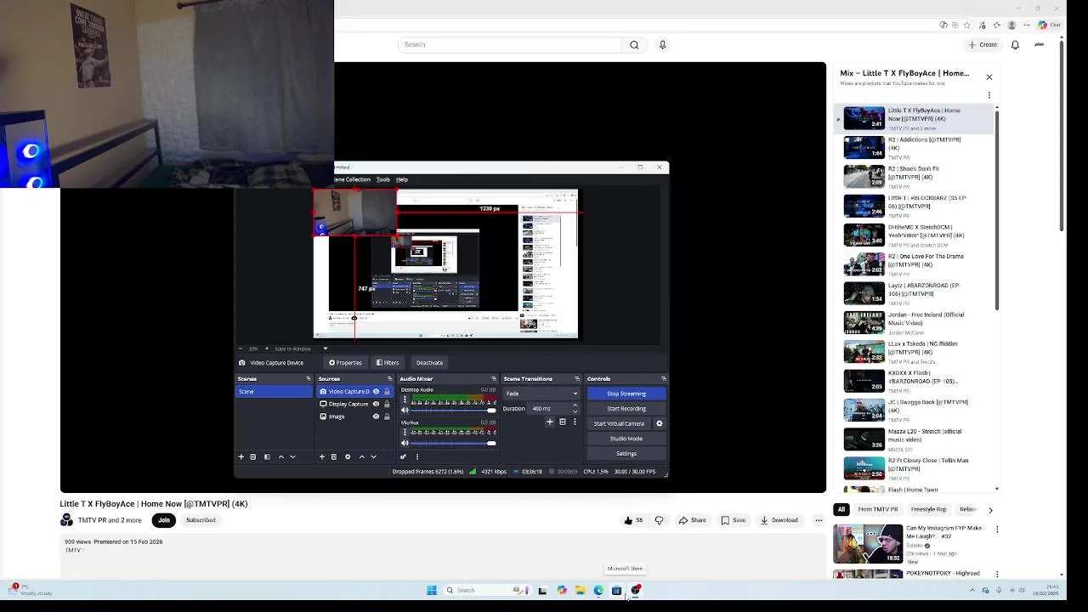Open preview Scale to Window dropdown
This screenshot has height=612, width=1088.
325,348
